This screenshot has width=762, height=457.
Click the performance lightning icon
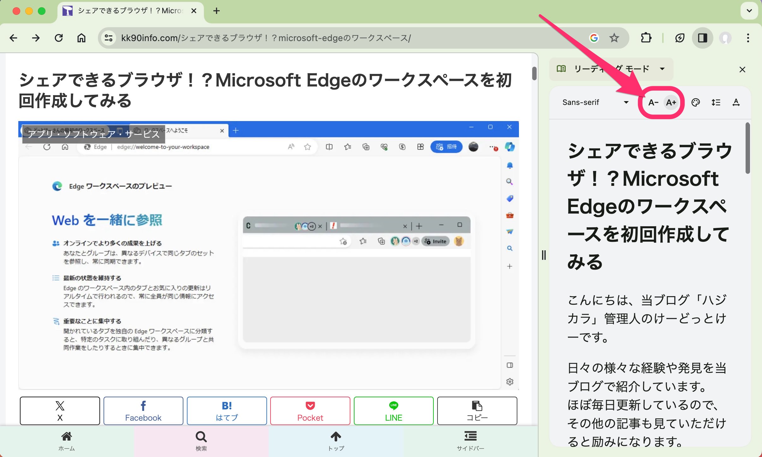680,38
